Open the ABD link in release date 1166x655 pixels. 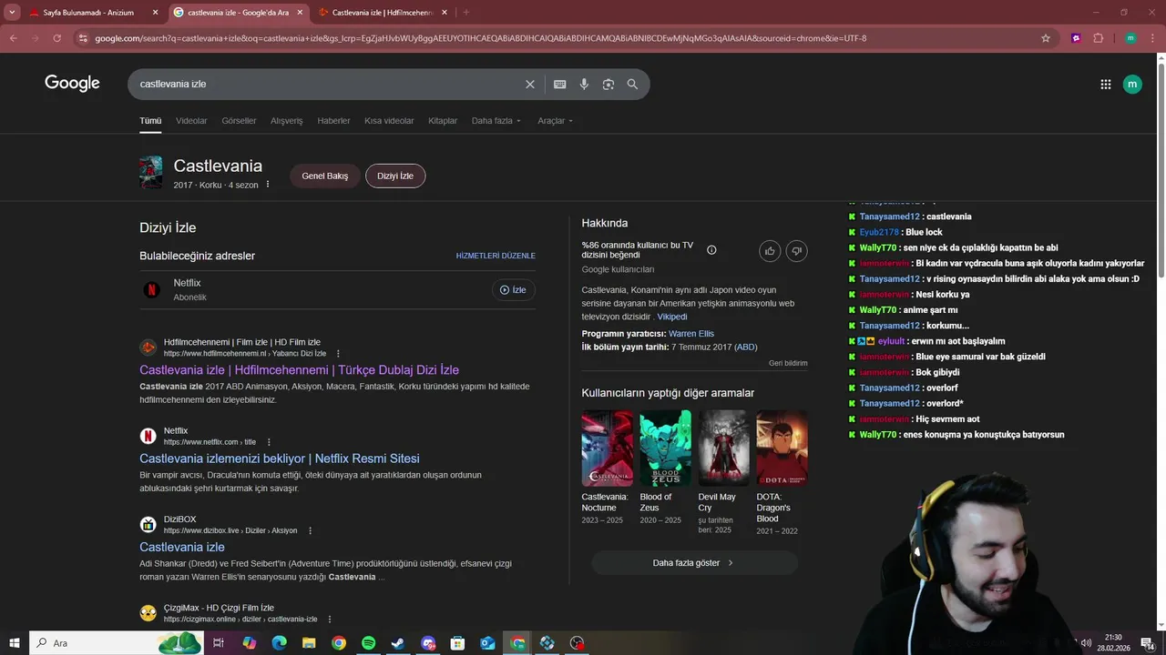[745, 347]
